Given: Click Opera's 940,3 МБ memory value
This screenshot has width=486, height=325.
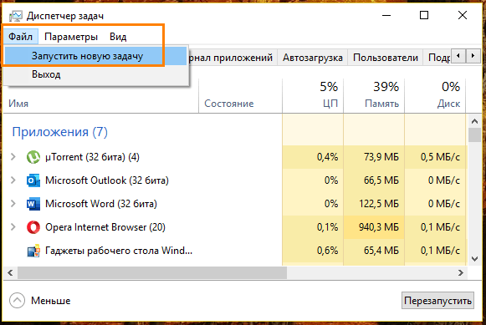Looking at the screenshot, I should click(379, 227).
